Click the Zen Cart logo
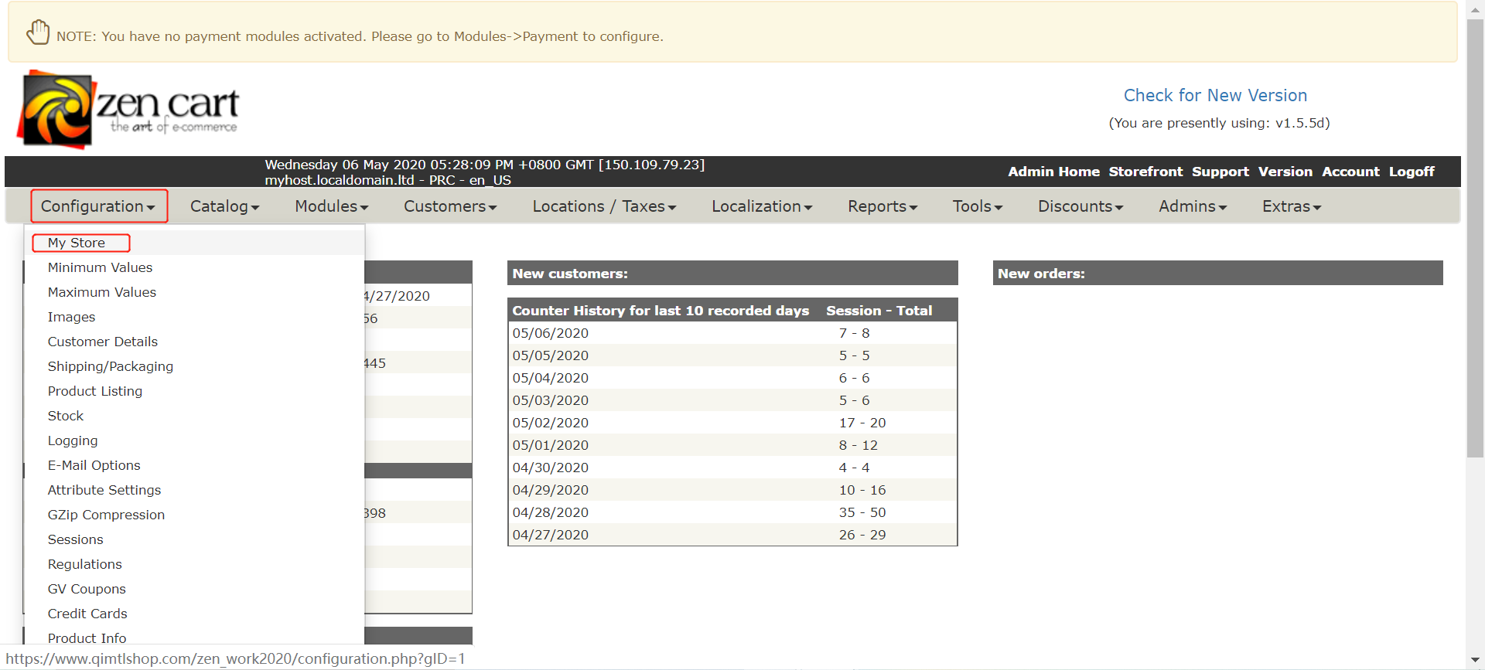 pos(129,109)
